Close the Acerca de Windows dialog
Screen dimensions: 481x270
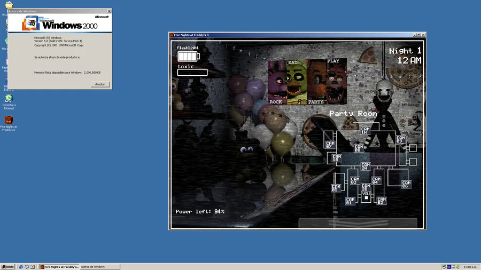tap(109, 11)
